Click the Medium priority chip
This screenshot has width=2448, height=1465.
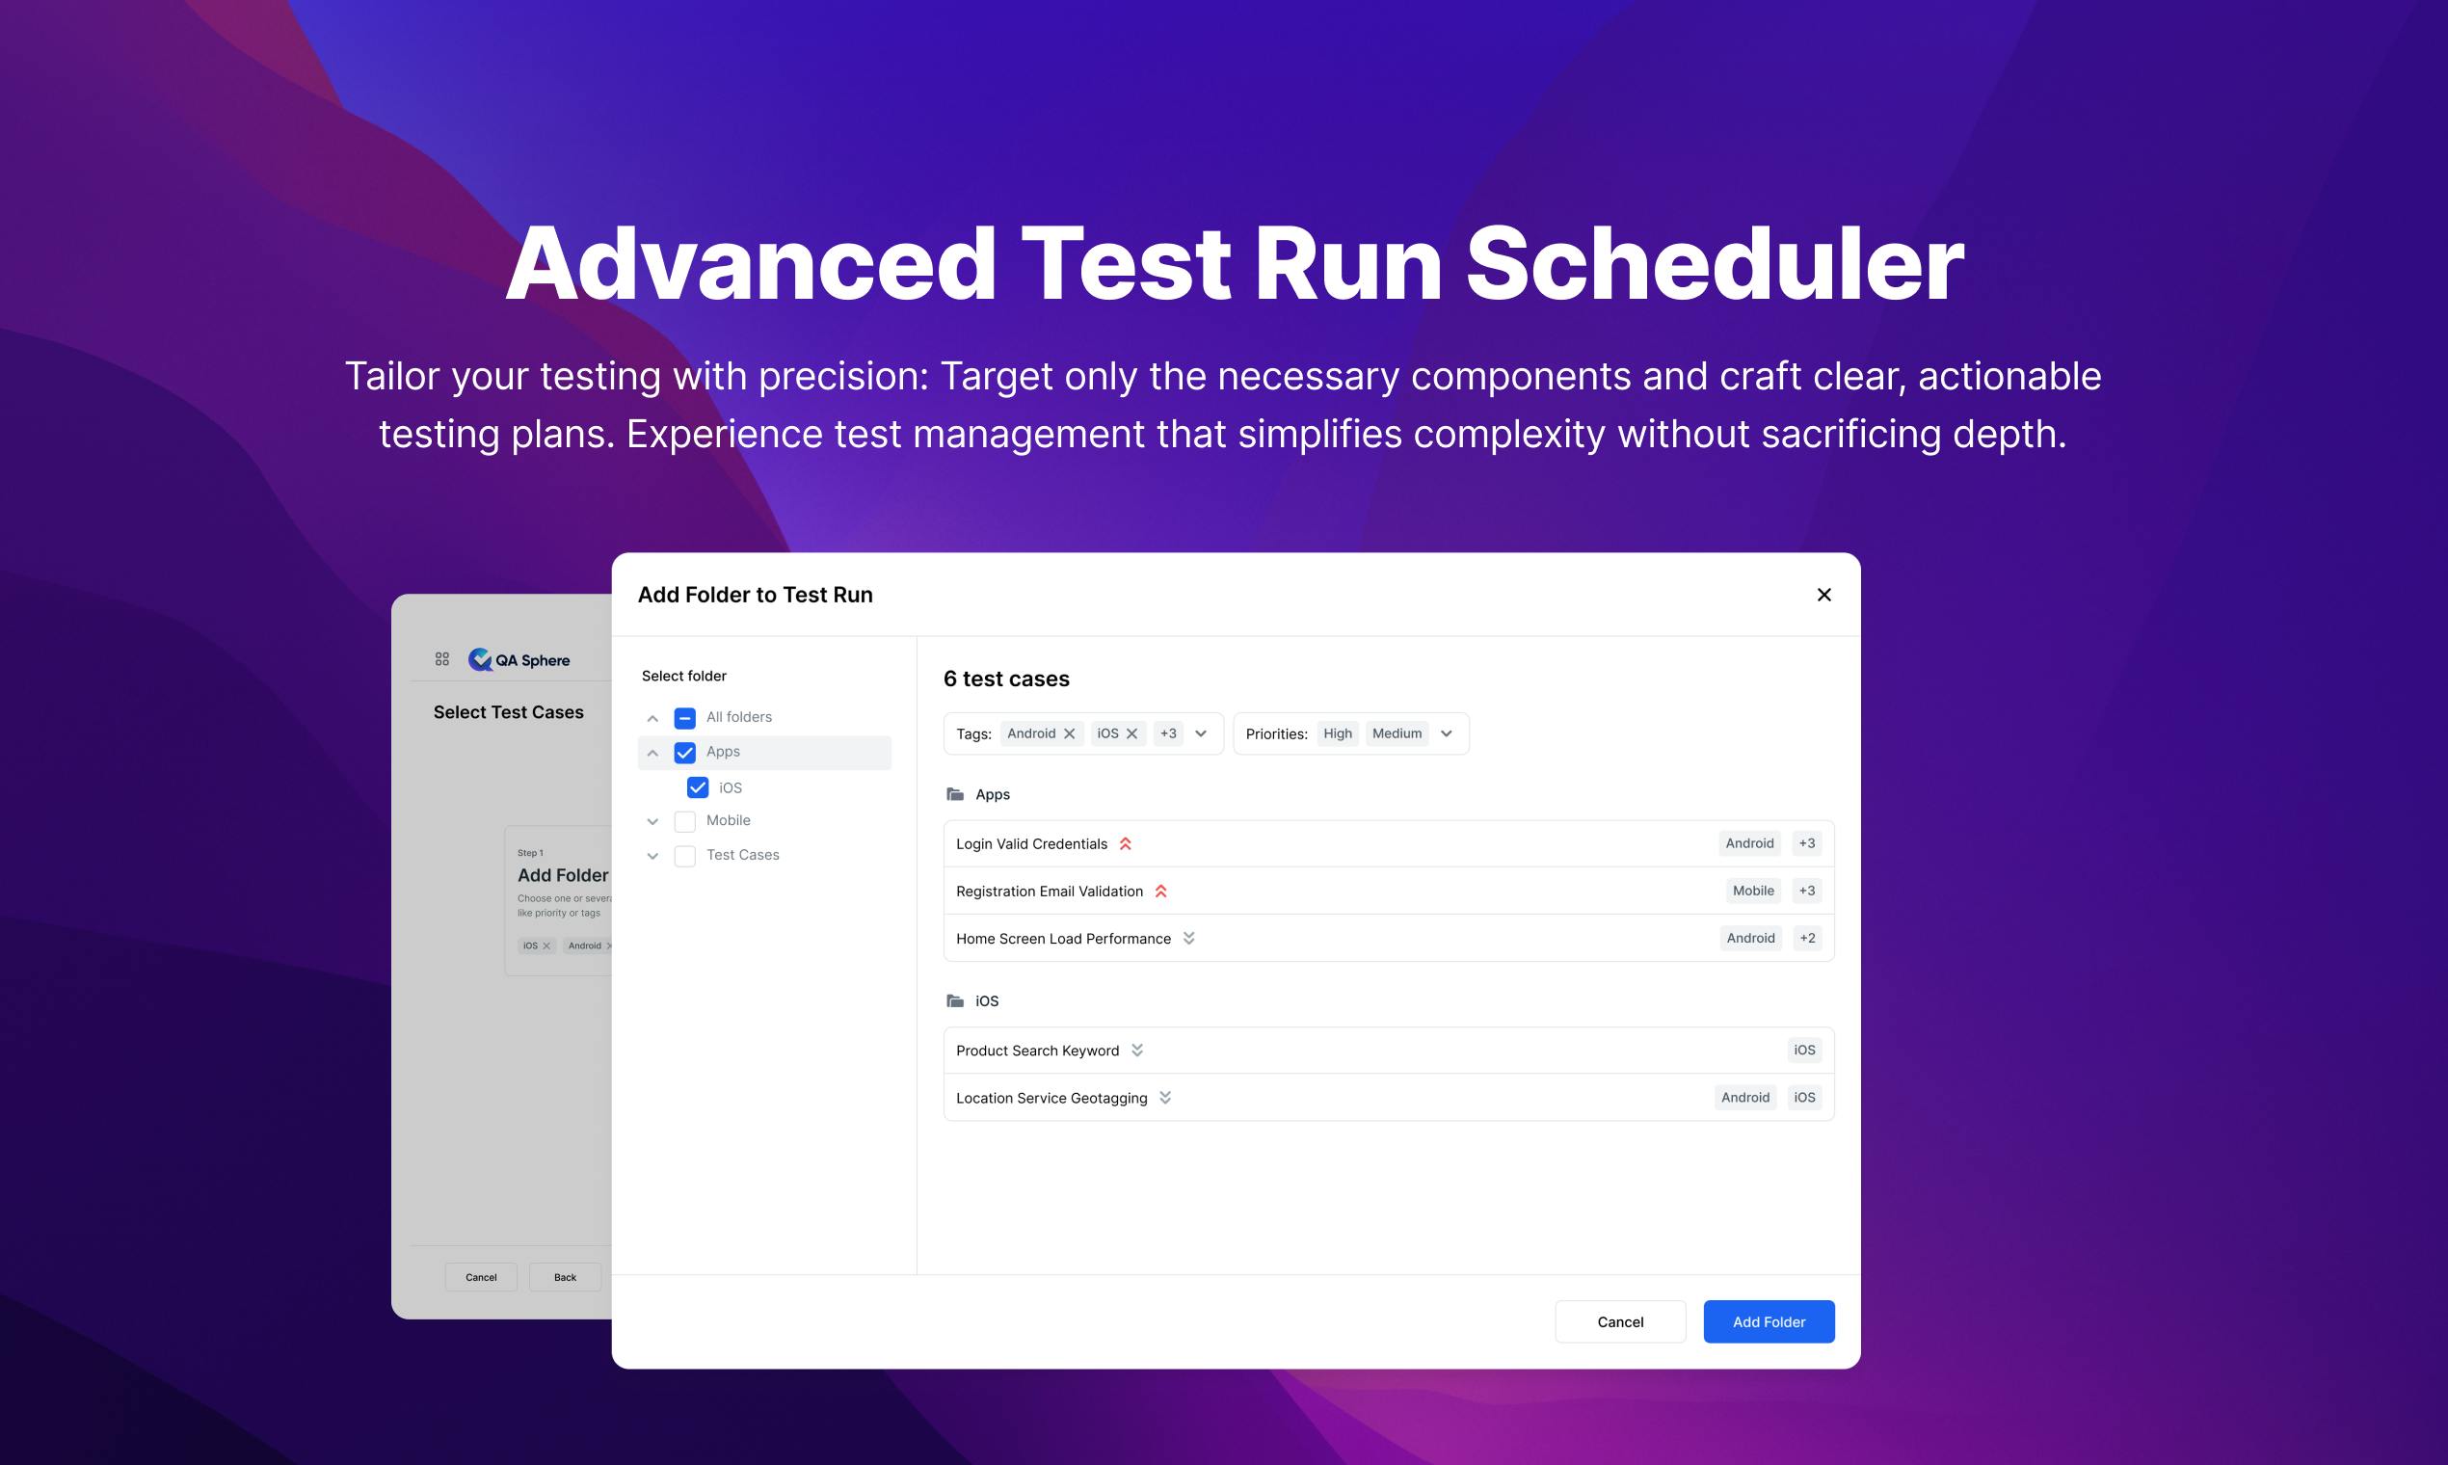click(1397, 733)
